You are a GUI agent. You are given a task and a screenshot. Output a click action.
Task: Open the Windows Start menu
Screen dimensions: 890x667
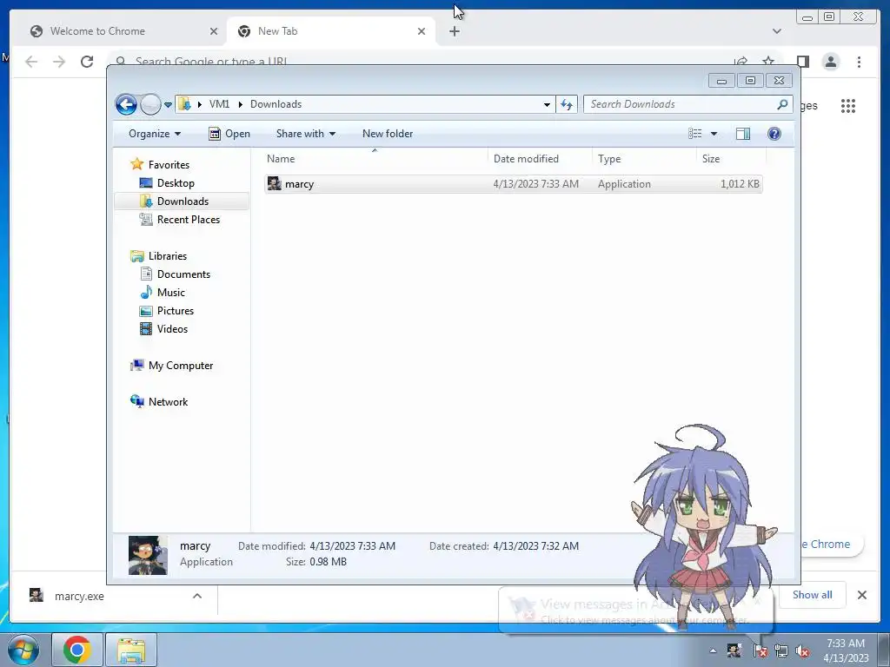tap(23, 650)
